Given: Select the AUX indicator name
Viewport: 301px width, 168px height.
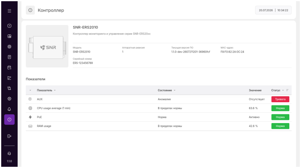Looking at the screenshot, I should pyautogui.click(x=39, y=99).
